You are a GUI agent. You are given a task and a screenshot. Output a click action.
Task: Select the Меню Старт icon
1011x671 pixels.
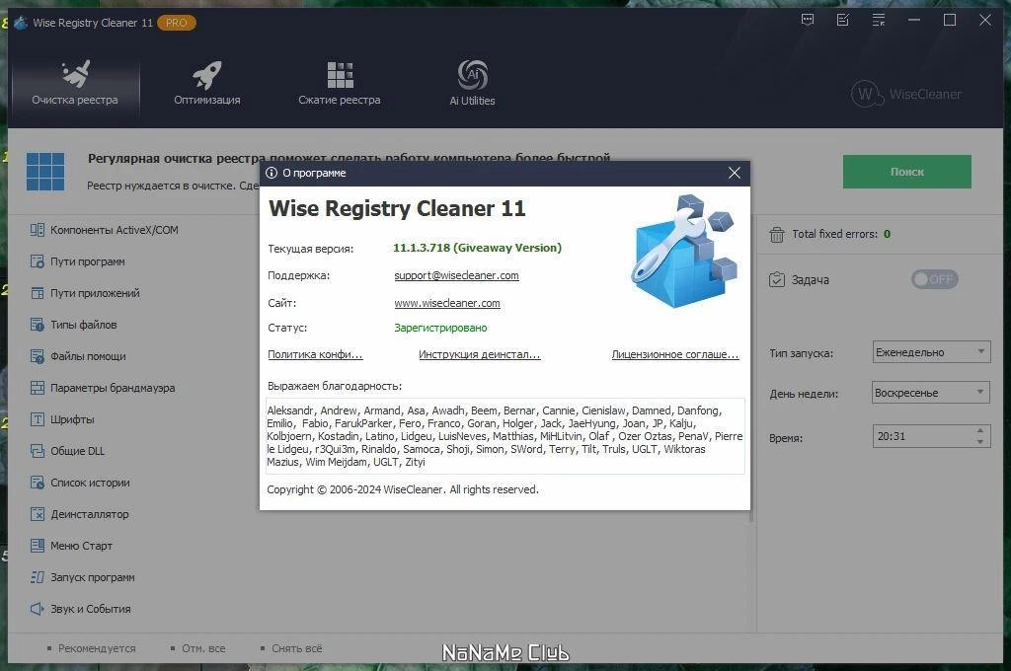tap(38, 546)
